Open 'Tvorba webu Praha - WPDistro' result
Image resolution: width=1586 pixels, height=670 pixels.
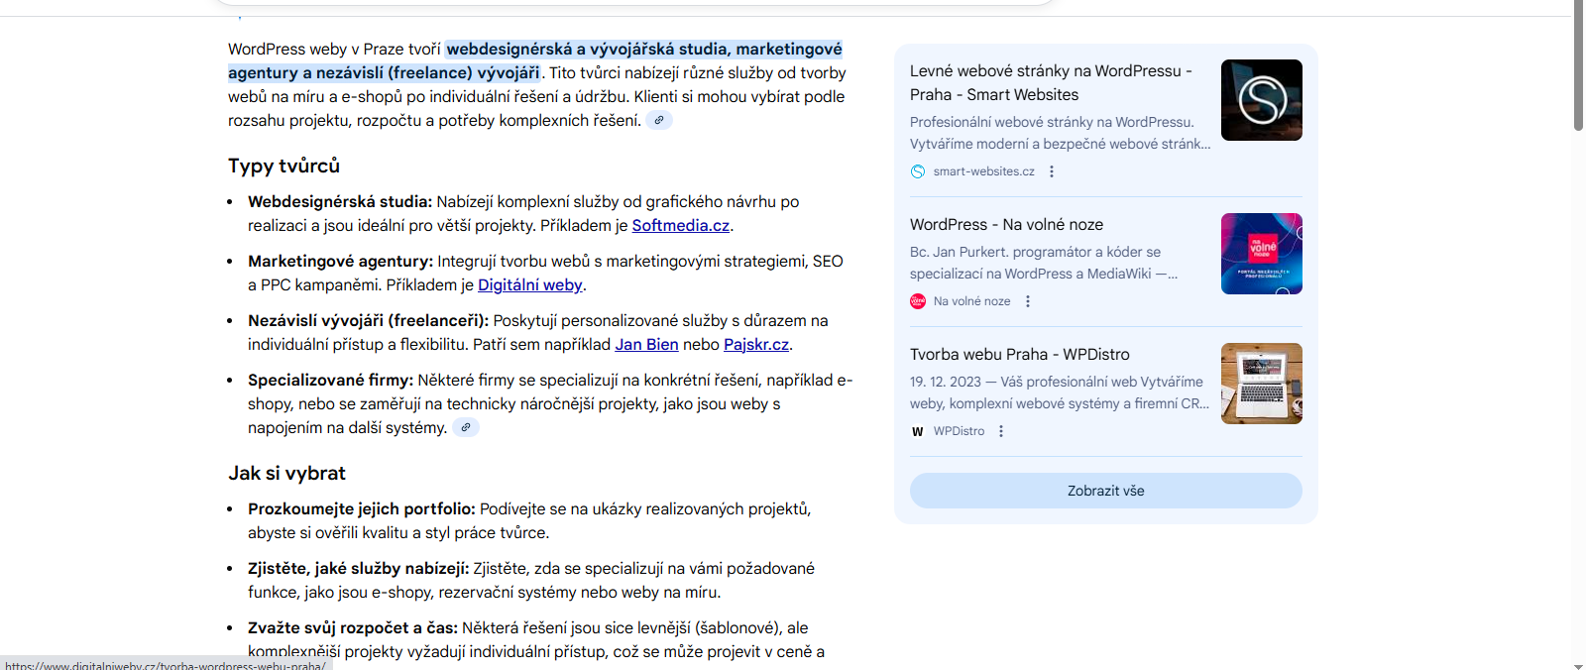pyautogui.click(x=1019, y=354)
